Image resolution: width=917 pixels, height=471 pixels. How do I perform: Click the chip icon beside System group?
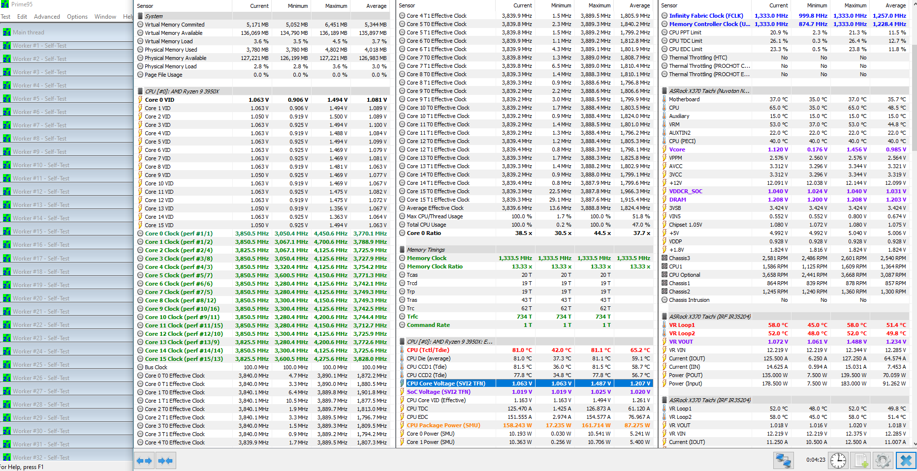coord(140,16)
